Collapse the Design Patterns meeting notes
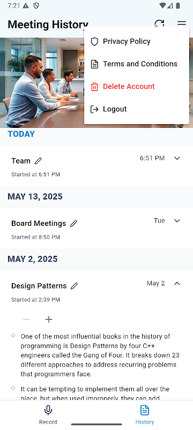Image resolution: width=193 pixels, height=430 pixels. 177,283
